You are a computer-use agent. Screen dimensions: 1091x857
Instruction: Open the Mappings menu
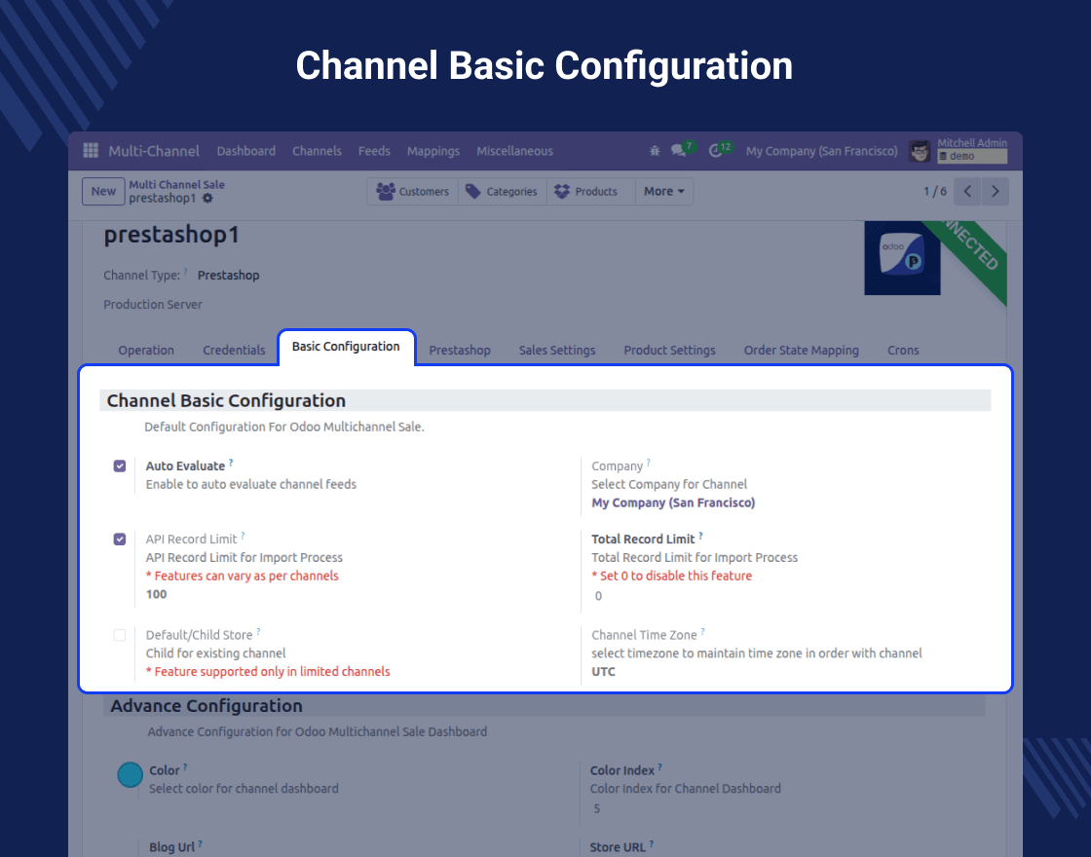(433, 151)
